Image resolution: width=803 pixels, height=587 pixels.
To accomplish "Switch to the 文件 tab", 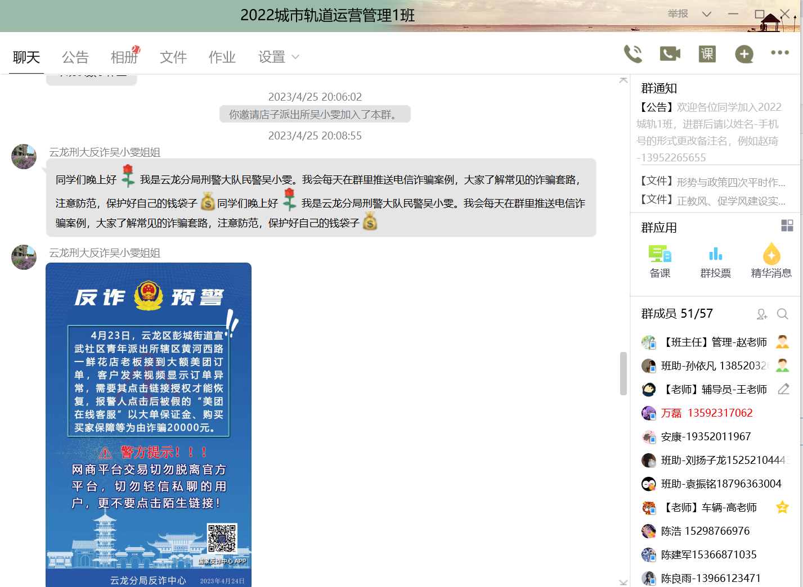I will [173, 57].
